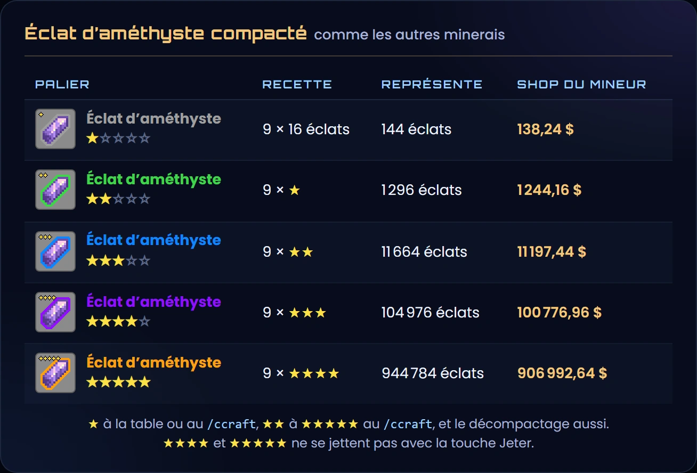Click the recipe showing 9 × four stars
697x473 pixels.
click(x=301, y=373)
